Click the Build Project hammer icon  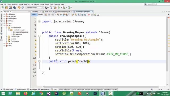click(x=51, y=8)
